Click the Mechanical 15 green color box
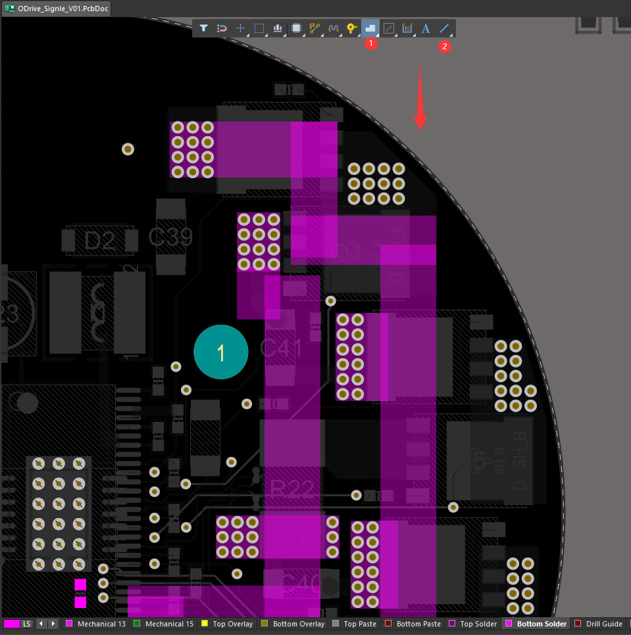 pos(137,623)
